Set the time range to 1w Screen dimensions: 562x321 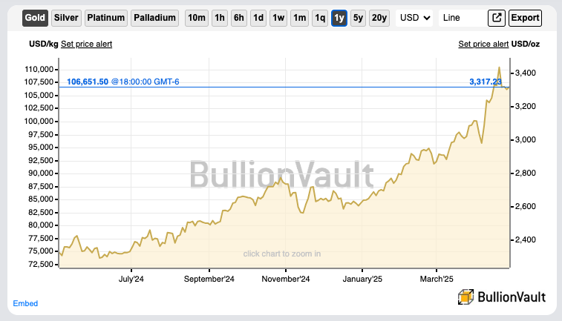tap(278, 18)
